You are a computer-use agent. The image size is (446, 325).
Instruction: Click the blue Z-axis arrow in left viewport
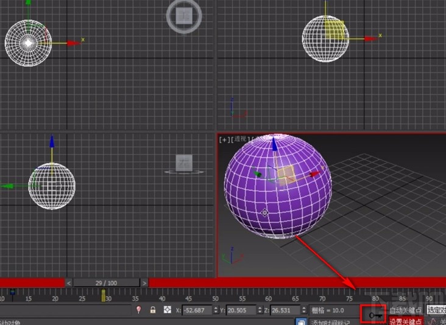(52, 141)
